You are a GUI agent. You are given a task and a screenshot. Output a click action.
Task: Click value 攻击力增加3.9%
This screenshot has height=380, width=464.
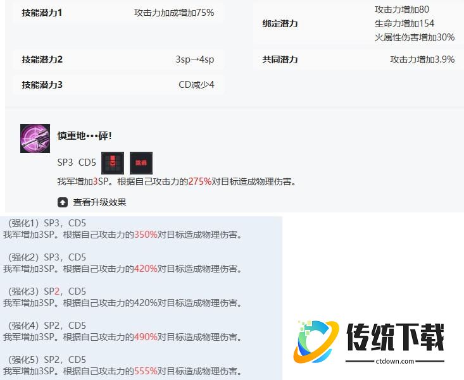[422, 59]
